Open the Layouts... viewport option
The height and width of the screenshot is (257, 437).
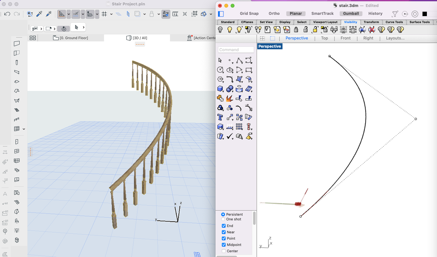[x=395, y=38]
